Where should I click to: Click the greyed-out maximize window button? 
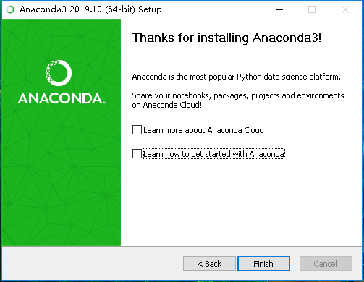tap(312, 9)
